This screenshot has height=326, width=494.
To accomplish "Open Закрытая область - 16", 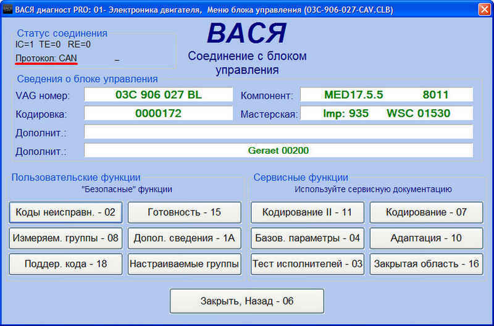I will 426,264.
